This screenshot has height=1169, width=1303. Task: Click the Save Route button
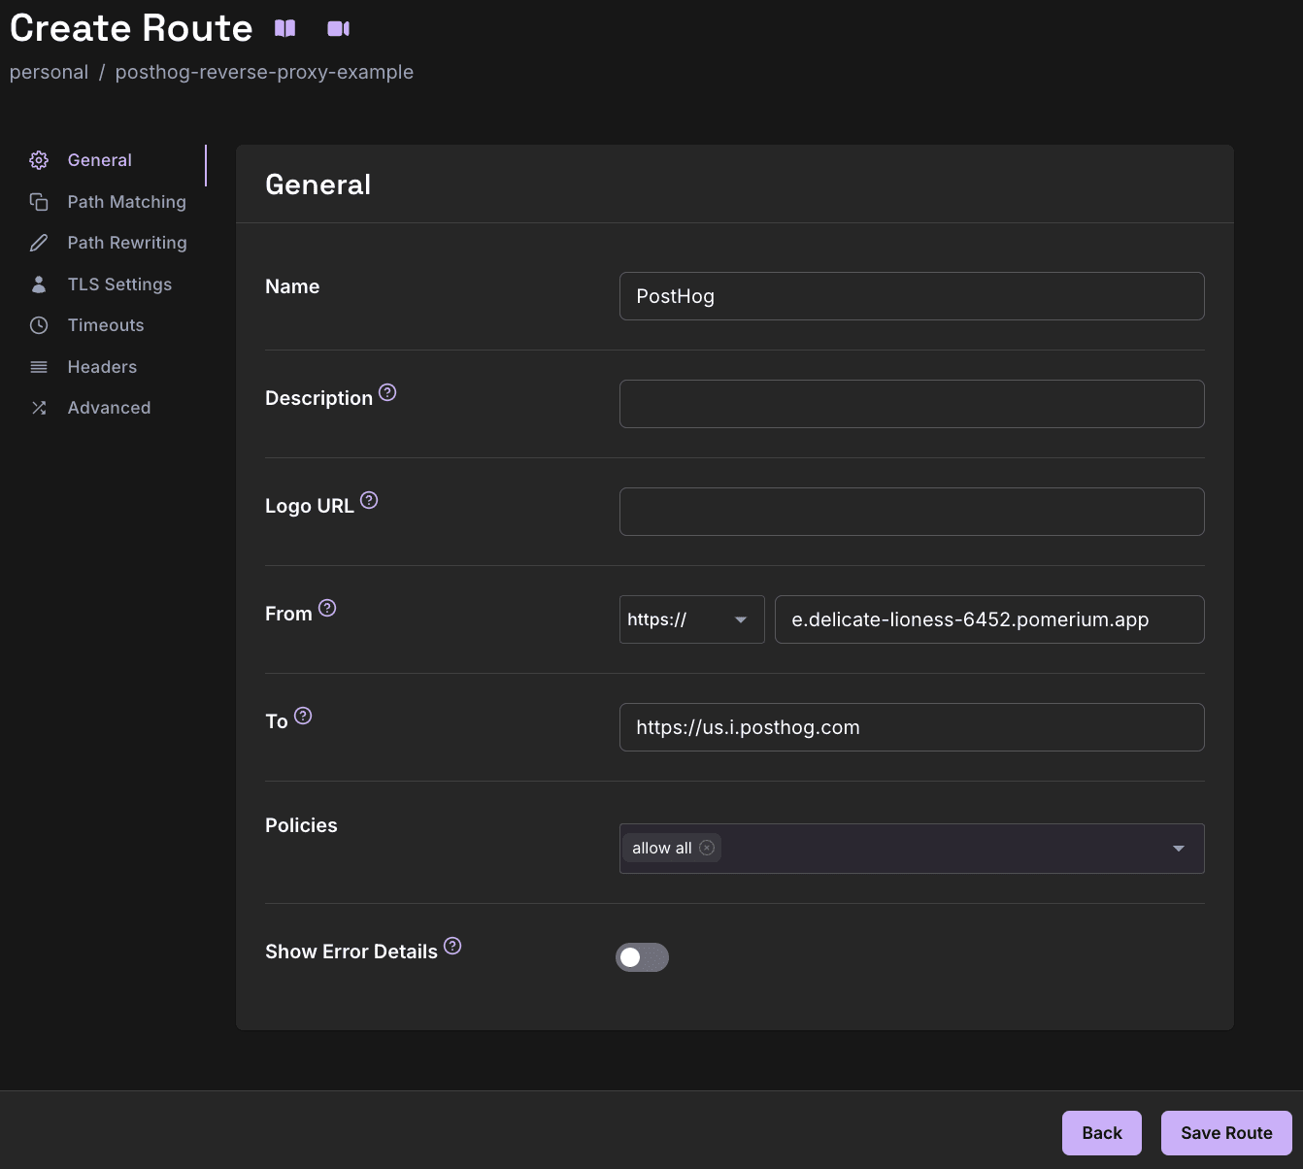[1226, 1133]
